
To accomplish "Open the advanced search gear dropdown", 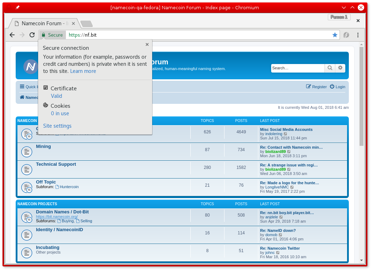I will [x=340, y=68].
